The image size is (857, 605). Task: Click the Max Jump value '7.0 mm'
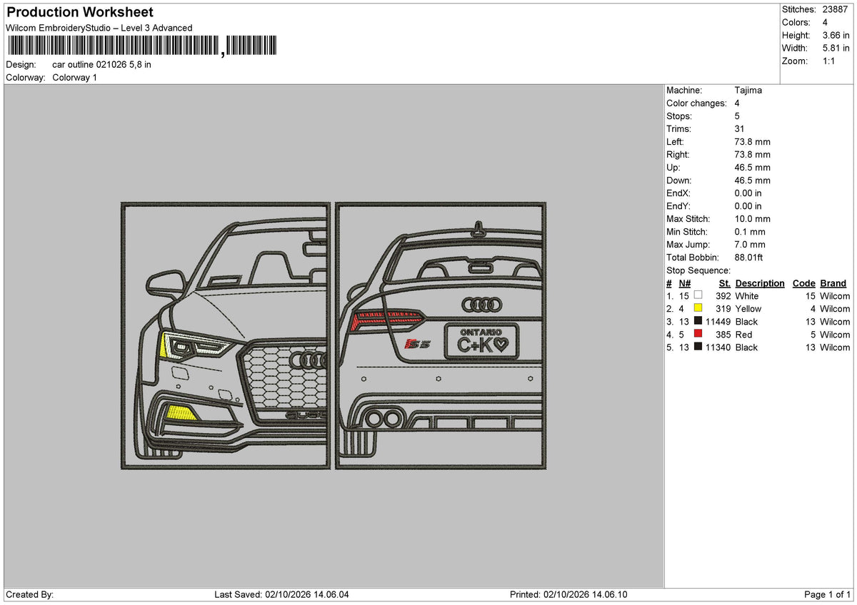[x=750, y=244]
